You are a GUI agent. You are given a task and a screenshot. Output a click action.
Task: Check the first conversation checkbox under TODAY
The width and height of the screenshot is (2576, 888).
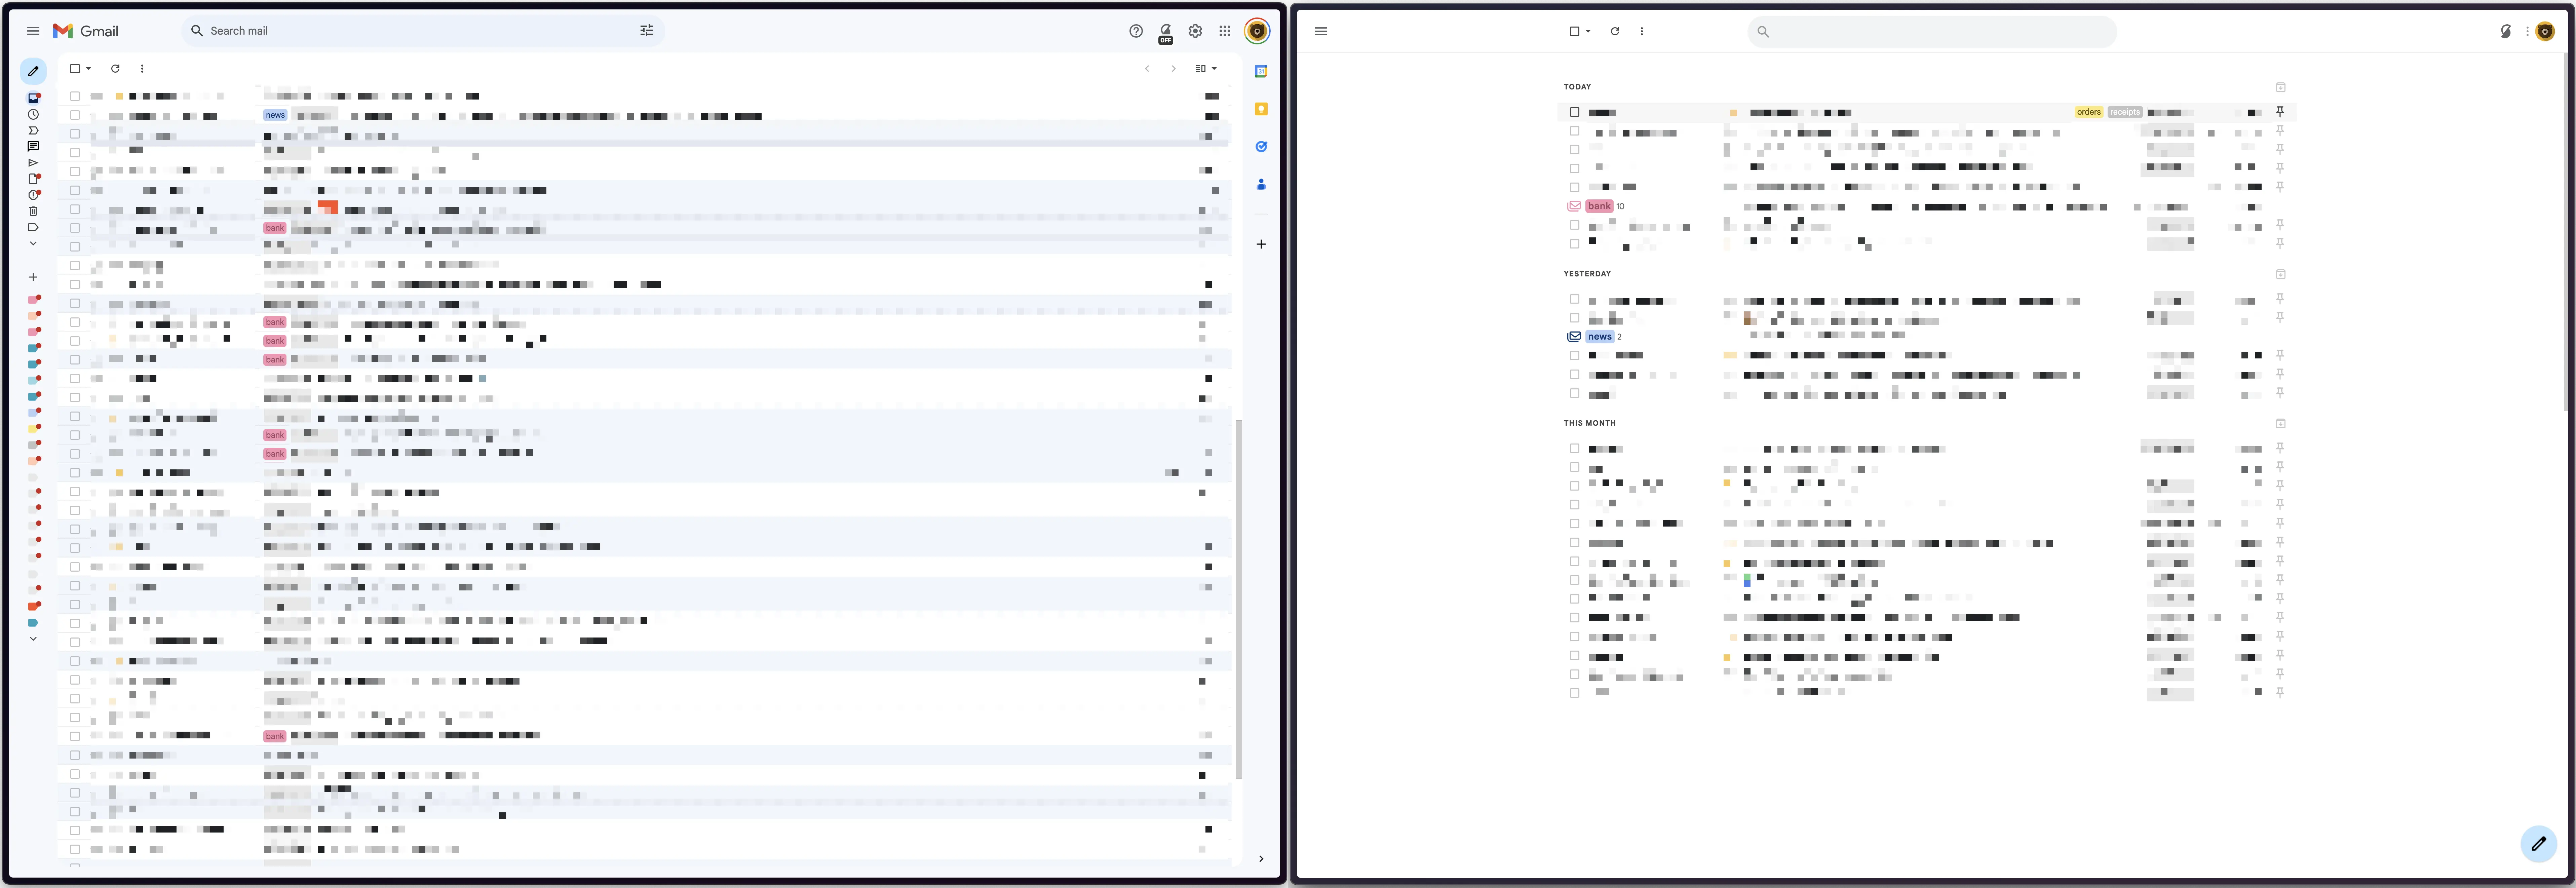1575,112
